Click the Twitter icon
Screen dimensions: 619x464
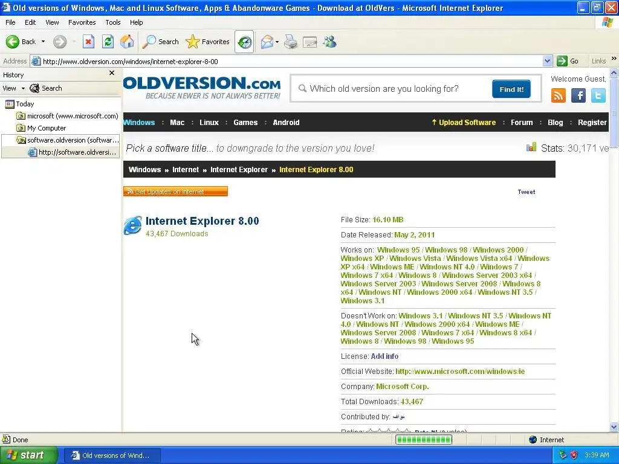coord(598,95)
